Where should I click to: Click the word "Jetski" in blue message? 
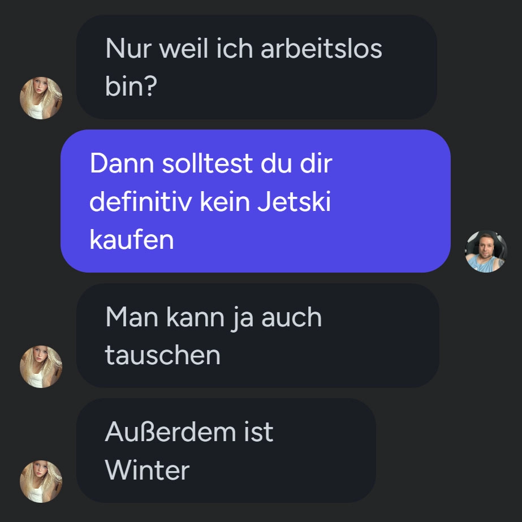294,202
